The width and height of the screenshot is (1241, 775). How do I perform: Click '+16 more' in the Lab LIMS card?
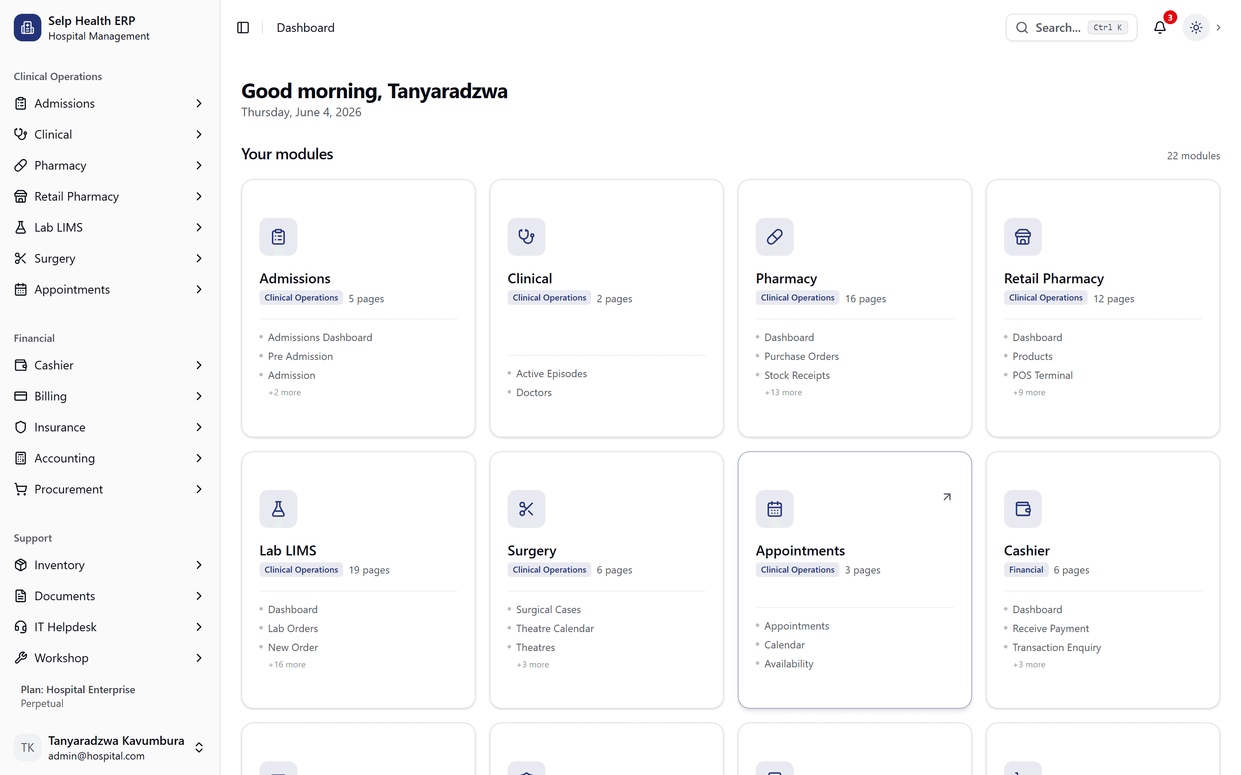pyautogui.click(x=287, y=665)
